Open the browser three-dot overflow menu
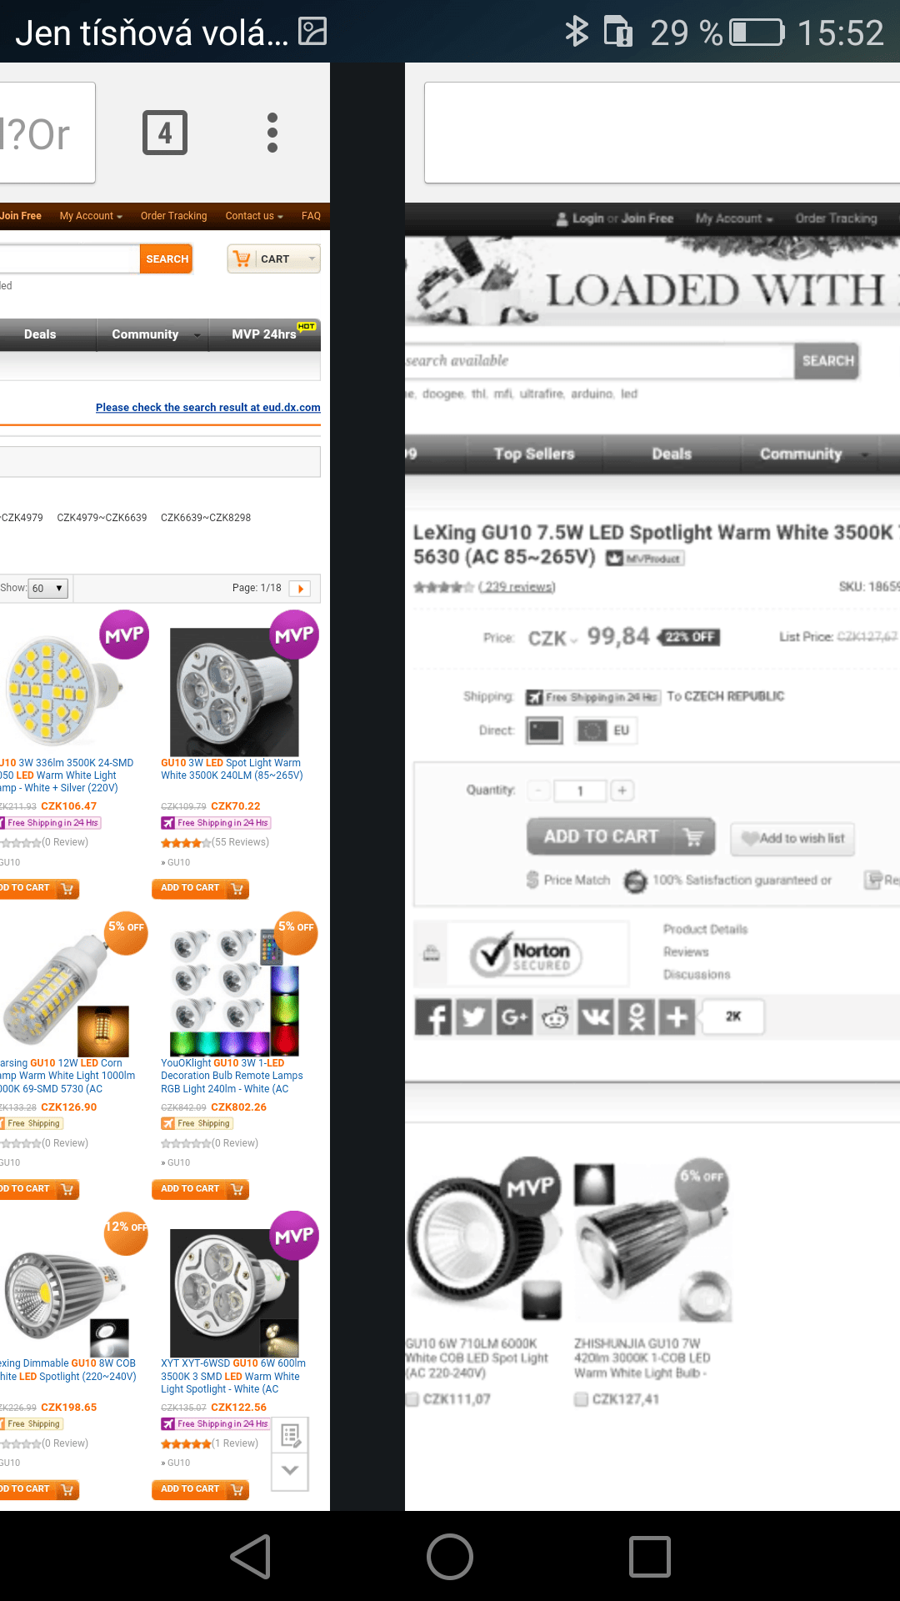This screenshot has height=1601, width=900. (272, 133)
